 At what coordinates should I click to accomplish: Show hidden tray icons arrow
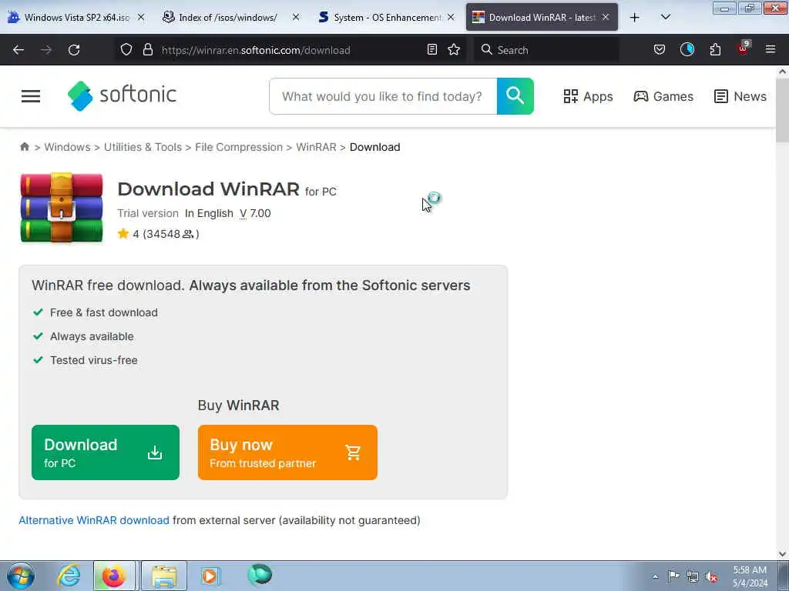tap(655, 576)
